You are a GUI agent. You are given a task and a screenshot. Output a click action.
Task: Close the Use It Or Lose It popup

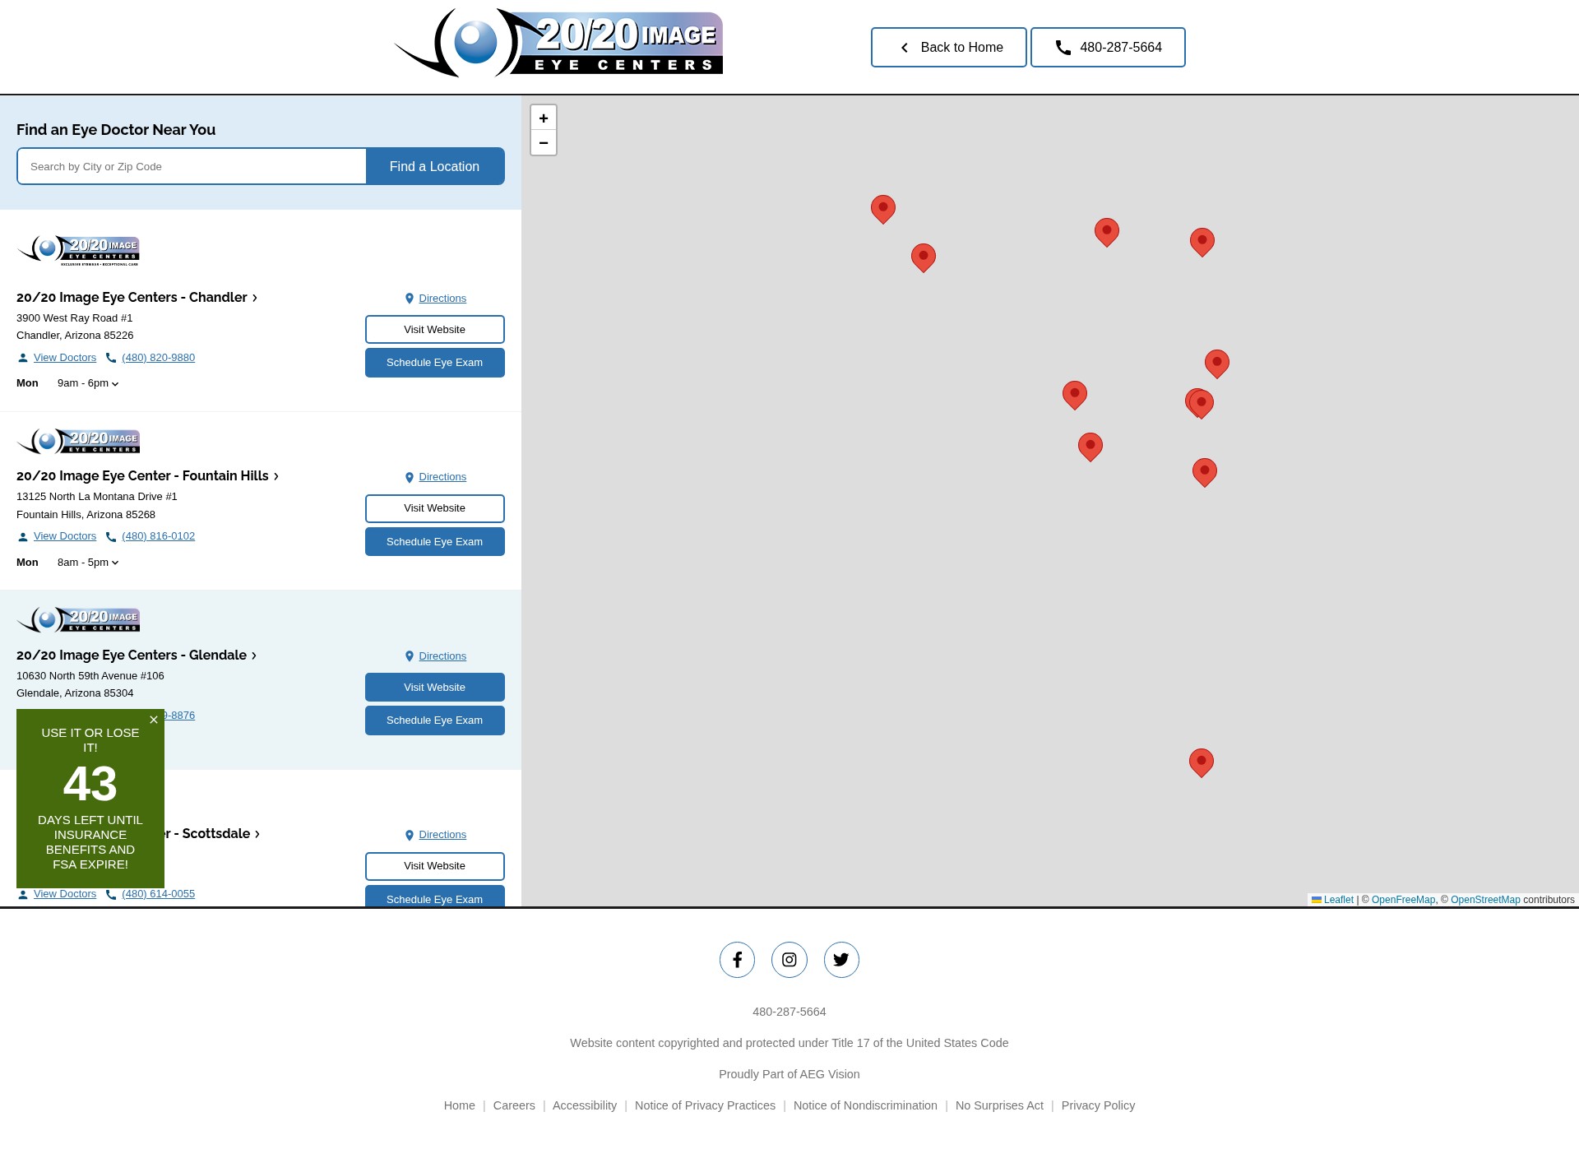[154, 720]
